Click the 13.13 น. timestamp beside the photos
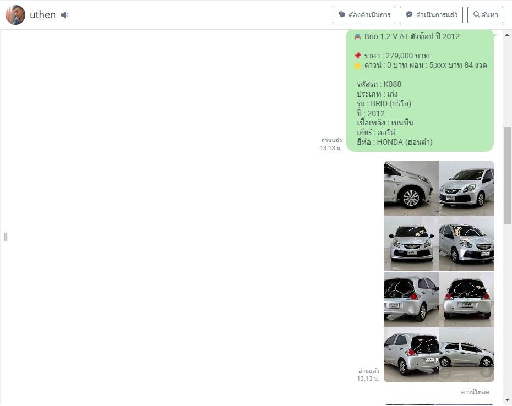 368,378
